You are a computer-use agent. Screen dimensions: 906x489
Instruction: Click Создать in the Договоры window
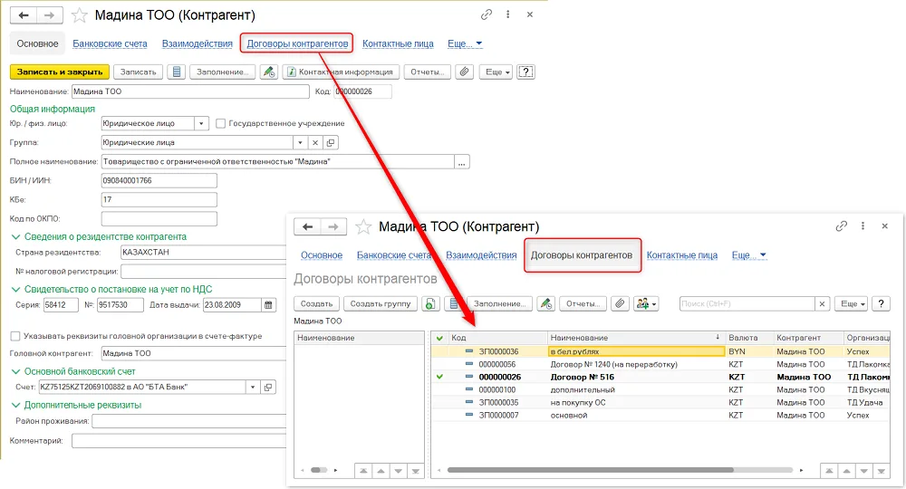pos(316,303)
